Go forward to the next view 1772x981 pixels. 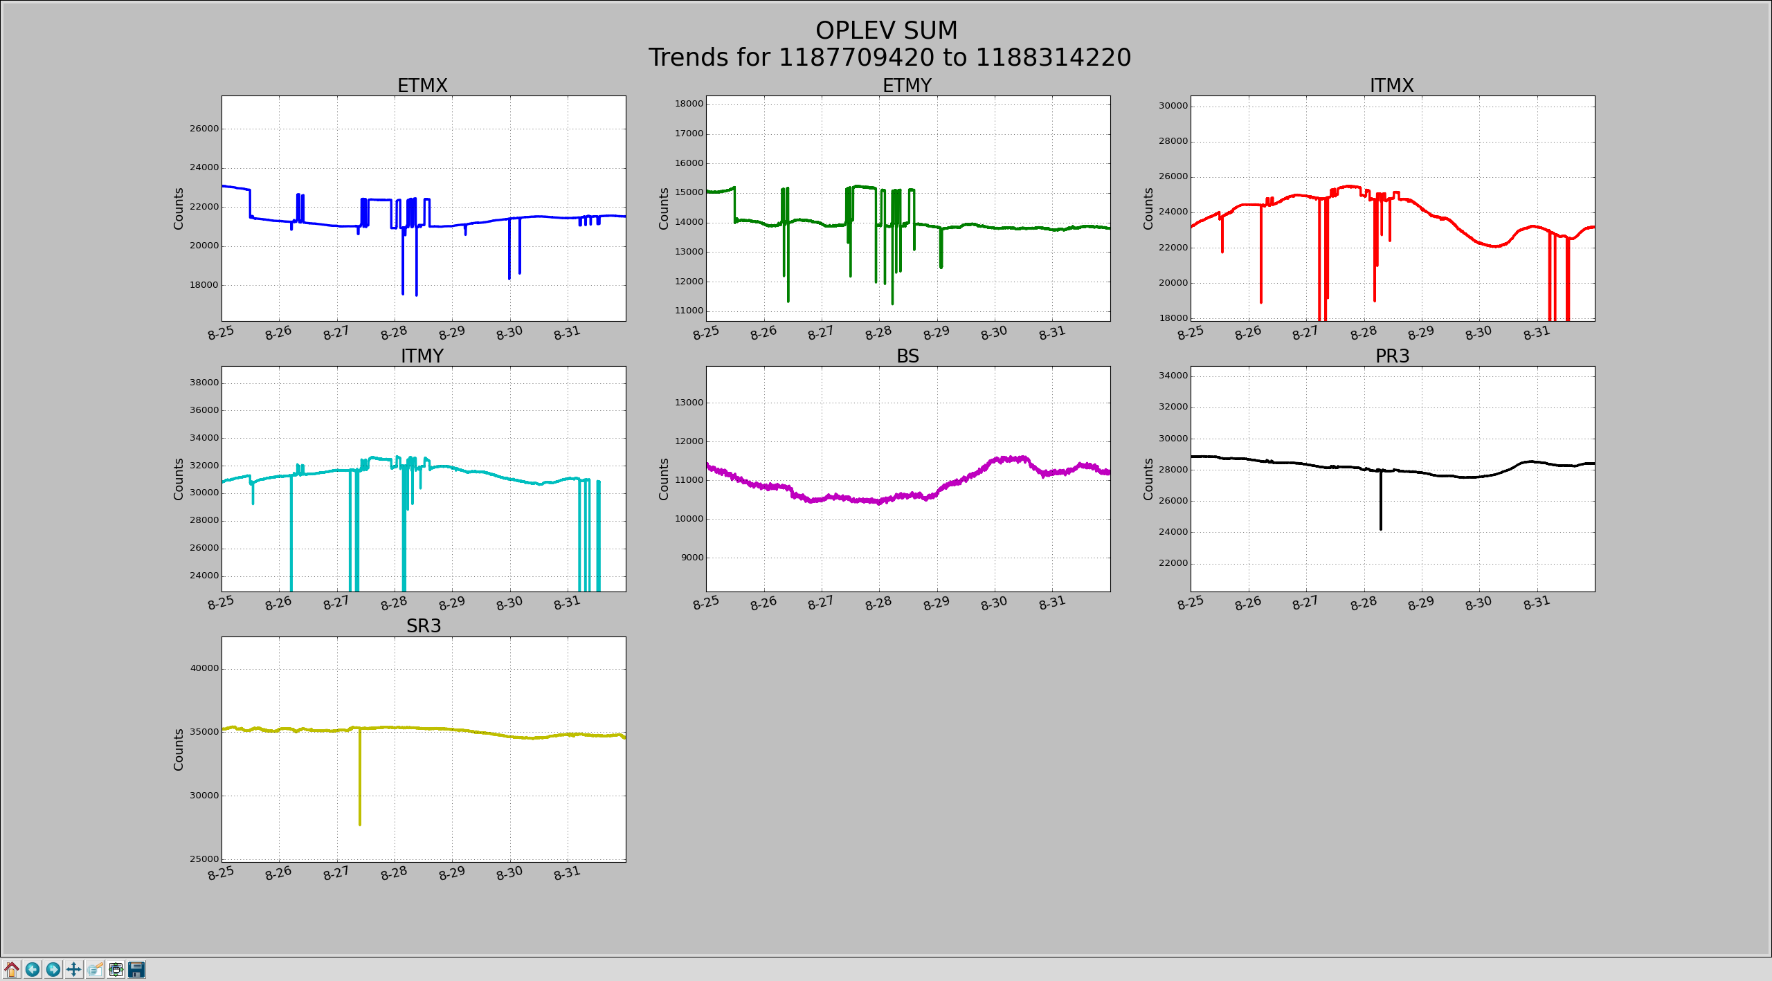(x=53, y=969)
